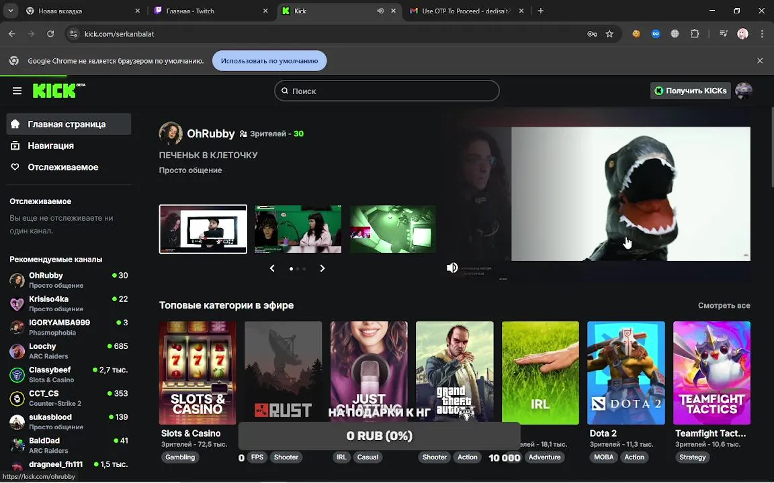This screenshot has height=483, width=774.
Task: Open Lochy in recommended channels
Action: point(69,351)
